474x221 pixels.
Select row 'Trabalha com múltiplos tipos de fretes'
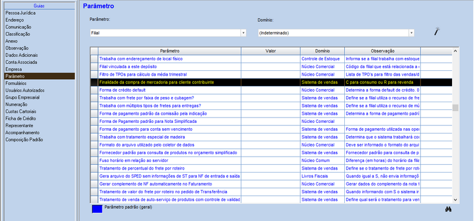point(271,106)
